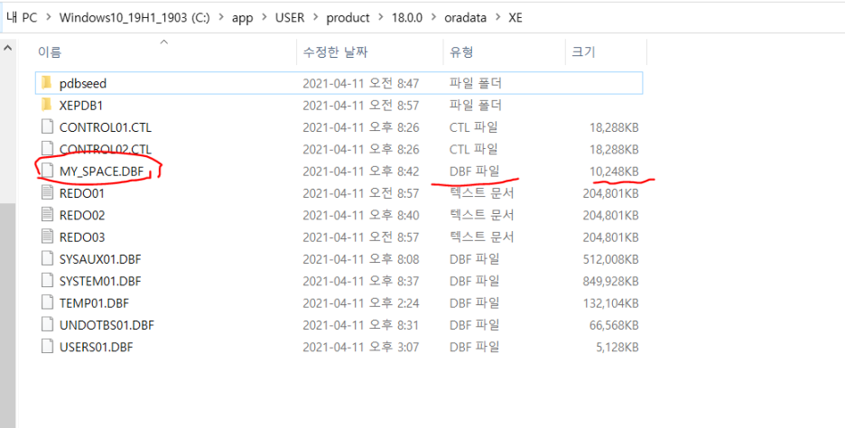Viewport: 845px width, 428px height.
Task: Click the REDO03 text document icon
Action: [x=48, y=237]
